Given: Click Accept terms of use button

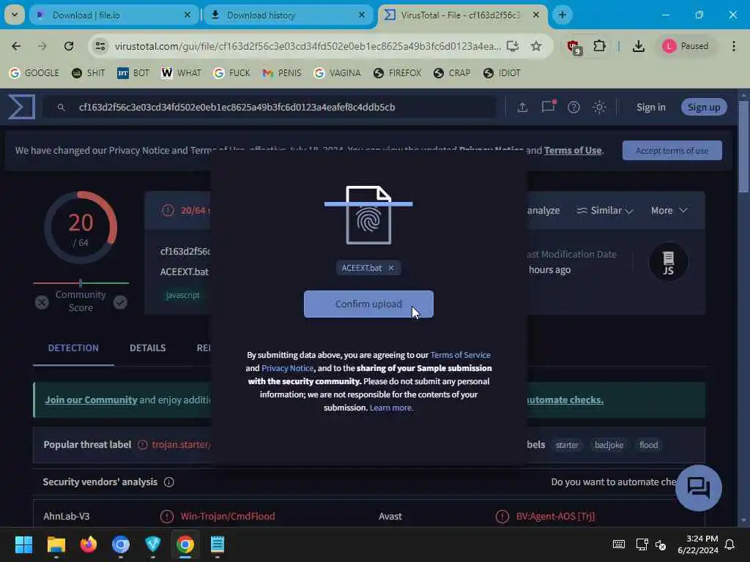Looking at the screenshot, I should click(x=672, y=151).
